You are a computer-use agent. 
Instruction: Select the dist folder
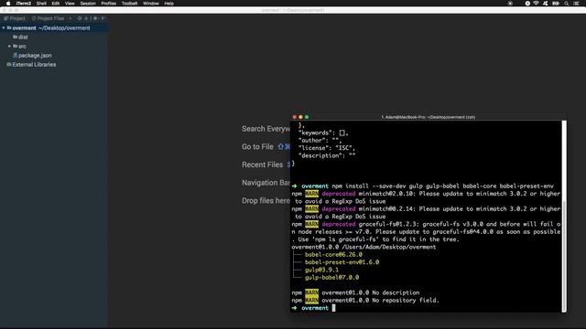pyautogui.click(x=23, y=37)
